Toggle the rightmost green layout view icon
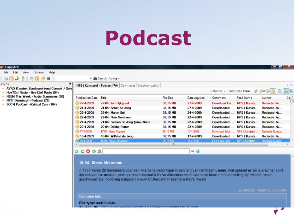This screenshot has width=294, height=221. click(291, 91)
